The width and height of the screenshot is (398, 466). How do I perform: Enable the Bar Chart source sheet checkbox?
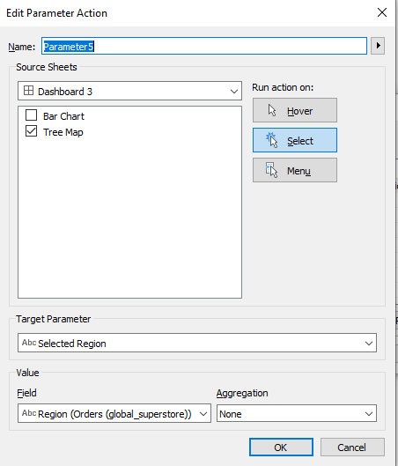(x=31, y=115)
